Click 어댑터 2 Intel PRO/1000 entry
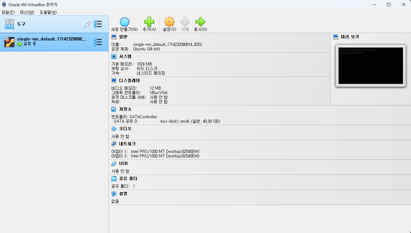411x233 pixels. tap(155, 156)
